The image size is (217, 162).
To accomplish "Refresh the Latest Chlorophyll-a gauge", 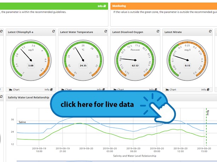I will (x=53, y=31).
